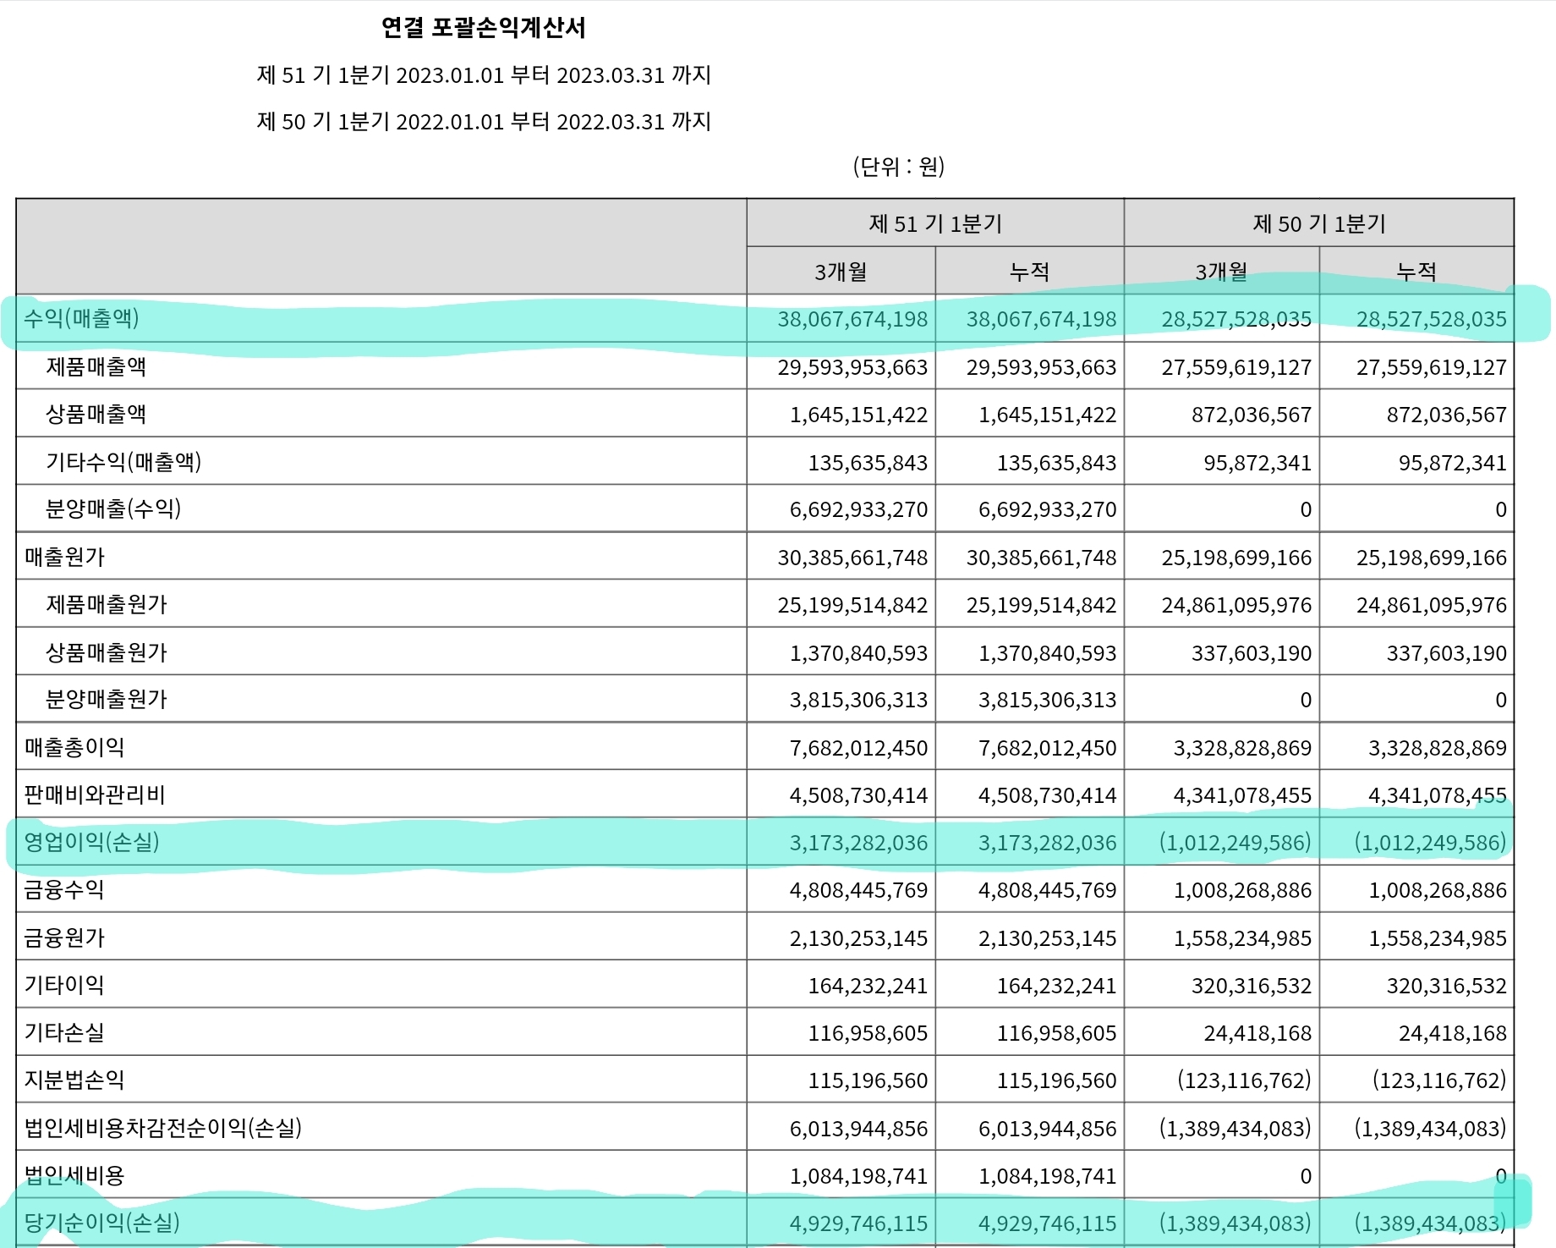Select 25,198,699,166 in 제 50 기 누적 column
The width and height of the screenshot is (1556, 1248).
coord(1432,558)
